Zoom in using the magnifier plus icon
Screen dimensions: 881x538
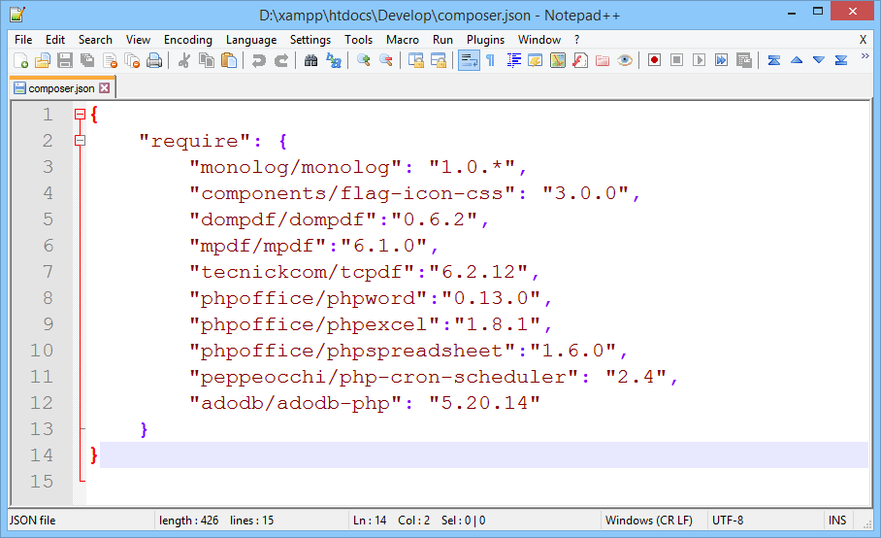pyautogui.click(x=364, y=60)
